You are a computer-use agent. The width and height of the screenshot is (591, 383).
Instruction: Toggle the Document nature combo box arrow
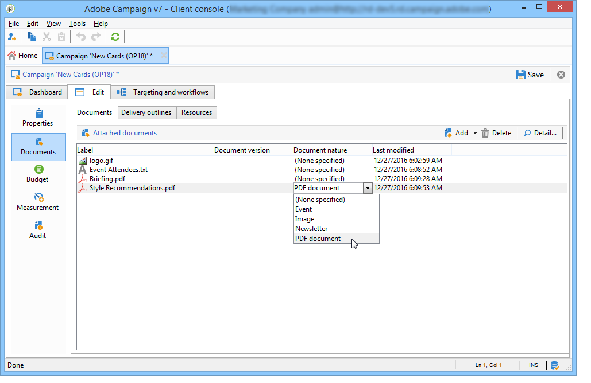tap(368, 188)
